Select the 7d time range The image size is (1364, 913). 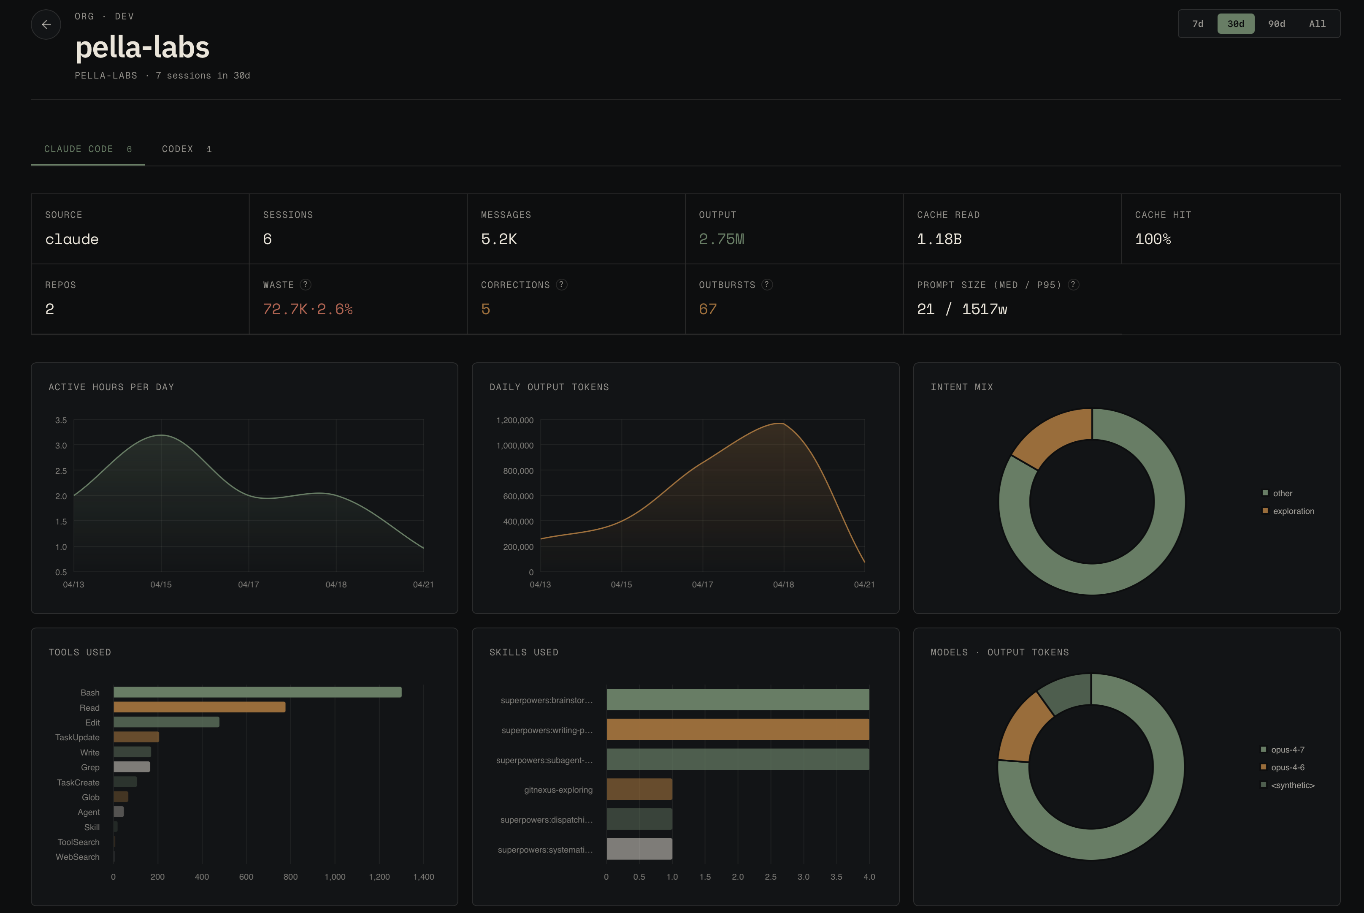pos(1198,24)
